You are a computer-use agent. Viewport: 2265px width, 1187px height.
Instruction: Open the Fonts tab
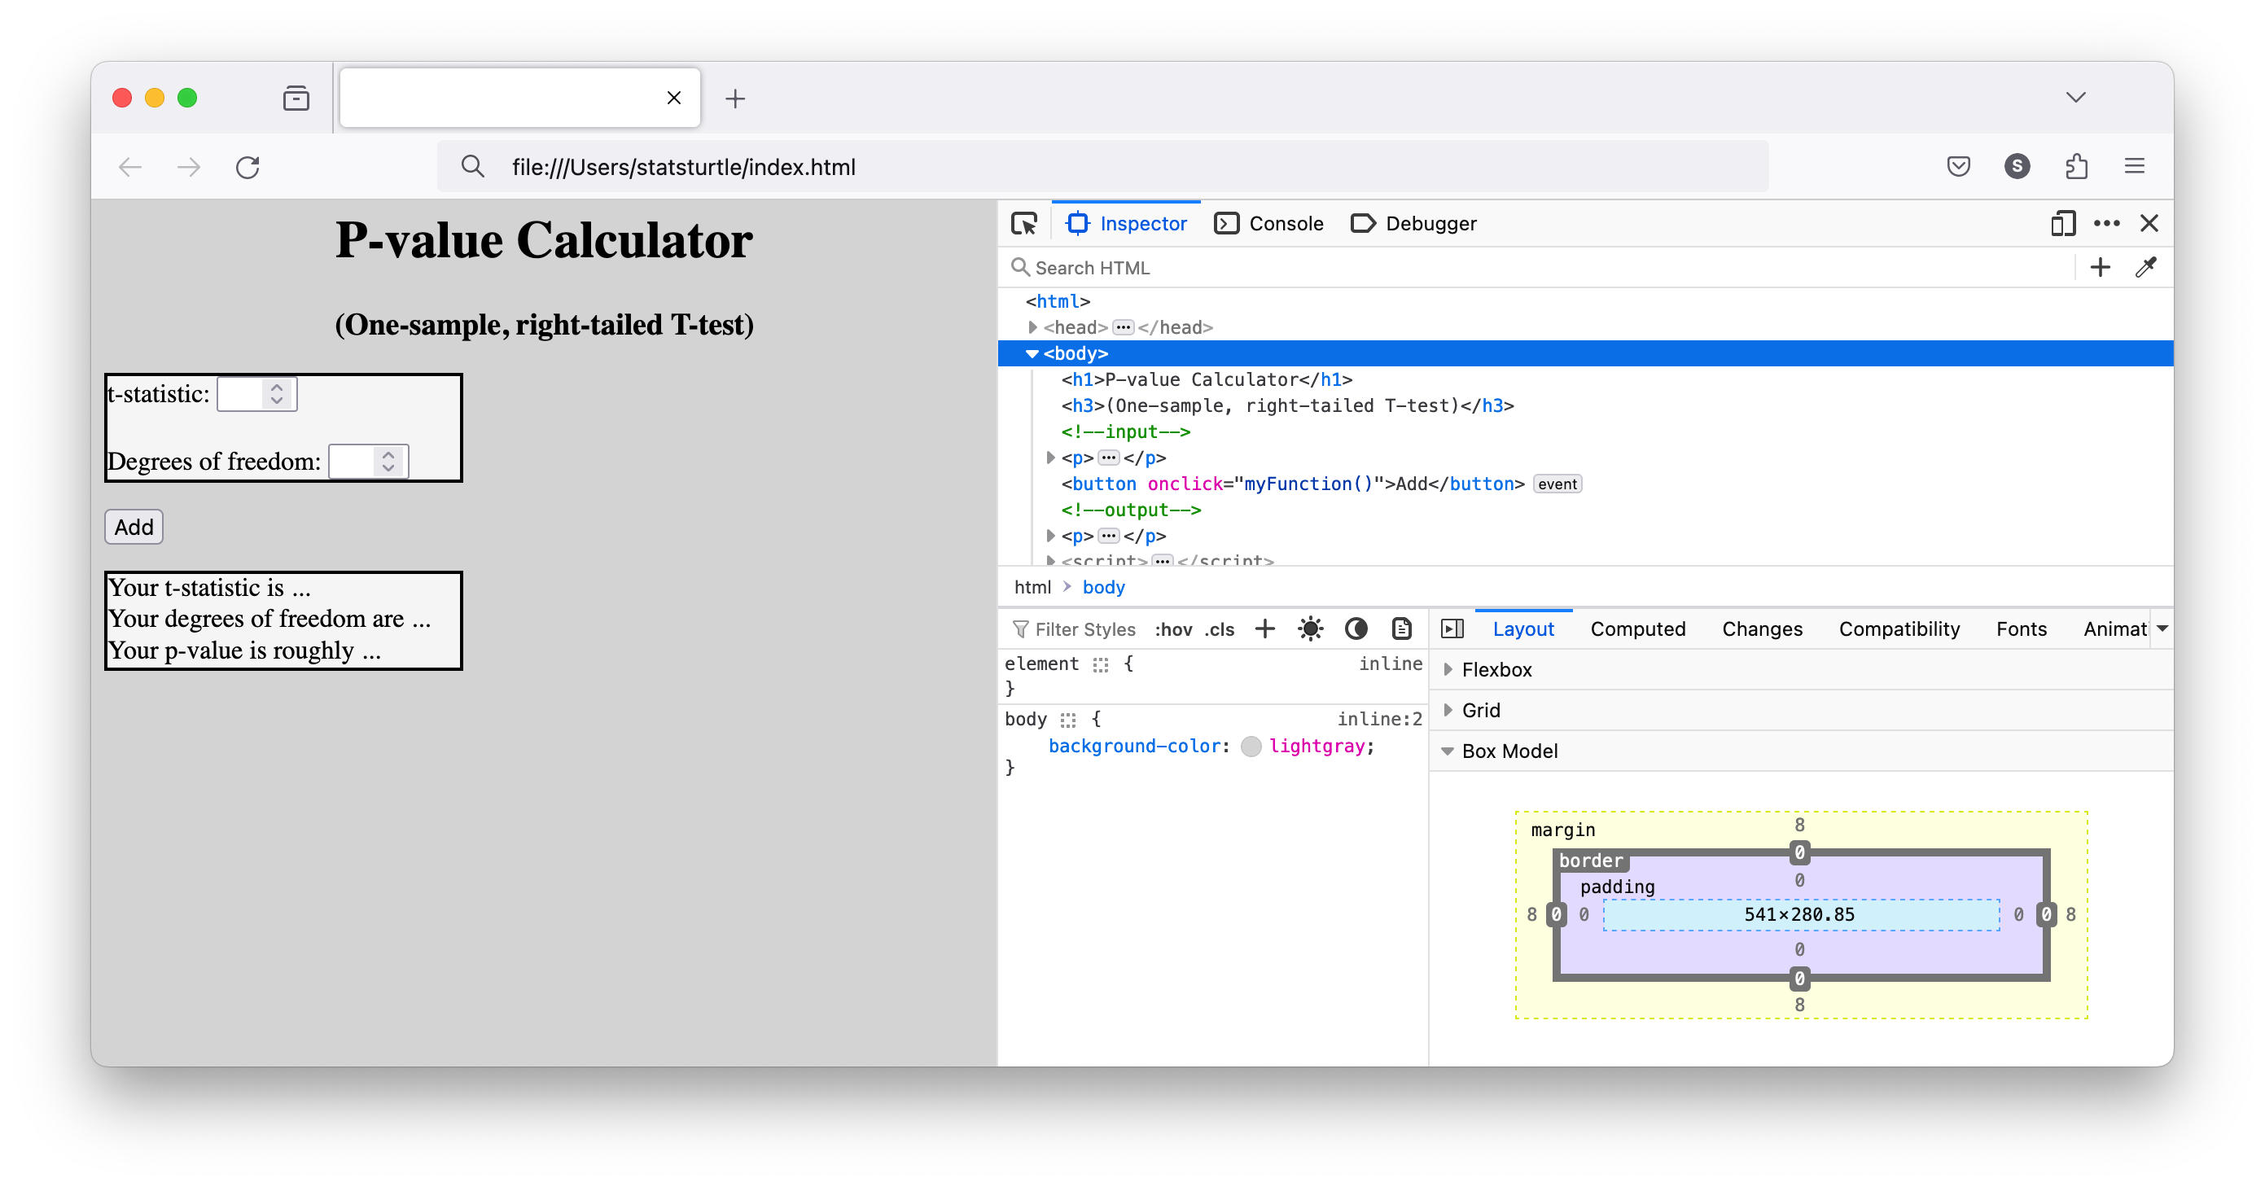(x=2021, y=629)
